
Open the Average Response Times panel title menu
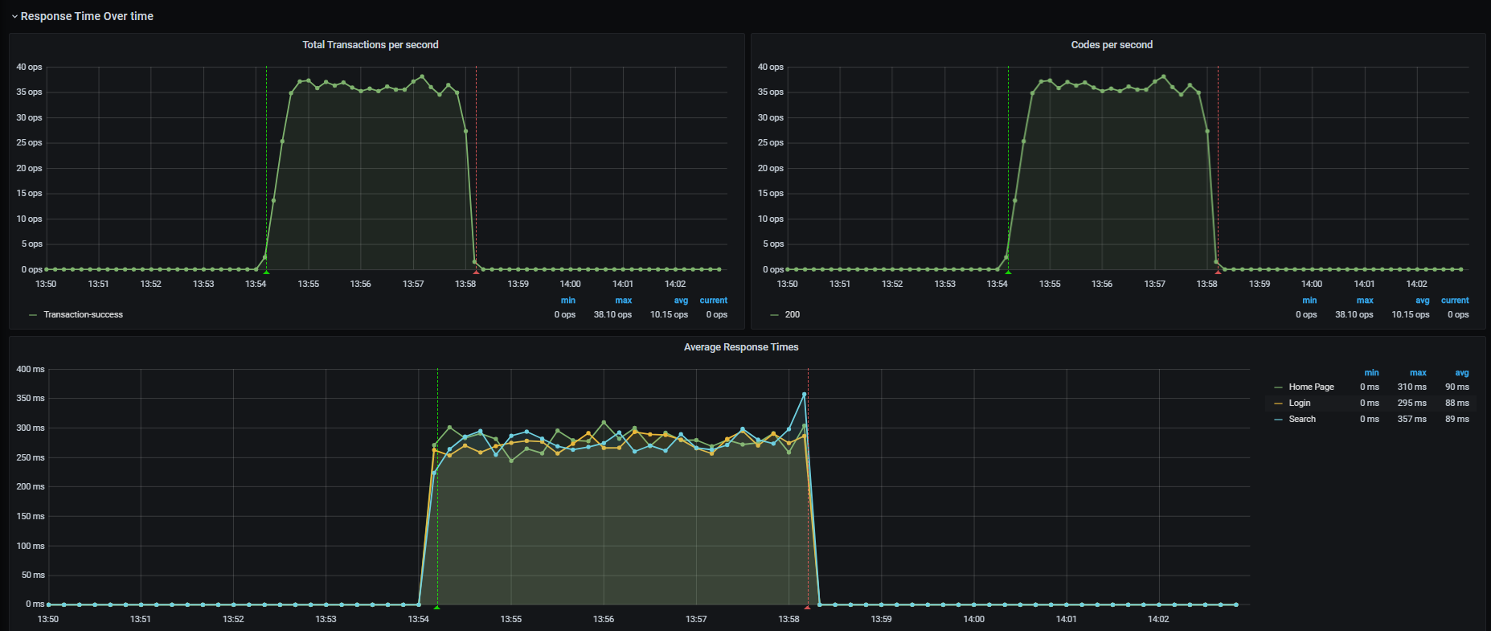(741, 347)
